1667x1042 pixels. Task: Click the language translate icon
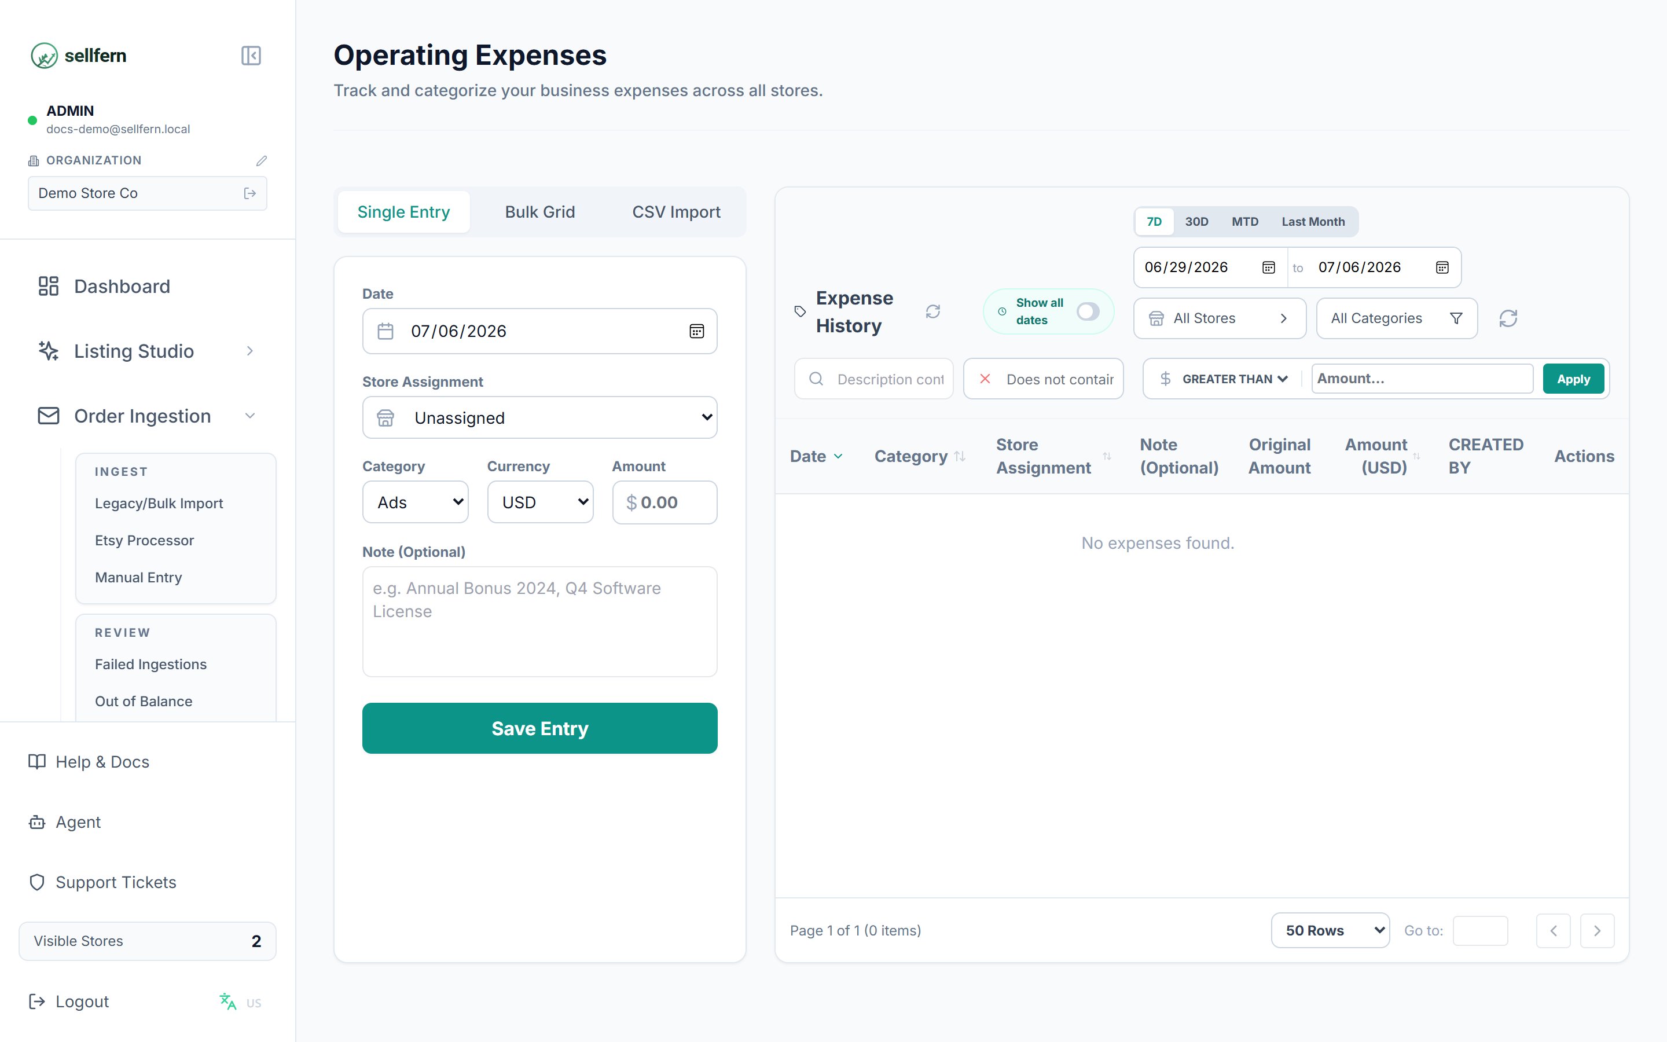point(227,1002)
